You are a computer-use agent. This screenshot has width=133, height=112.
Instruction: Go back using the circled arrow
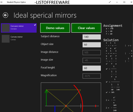tap(5, 15)
